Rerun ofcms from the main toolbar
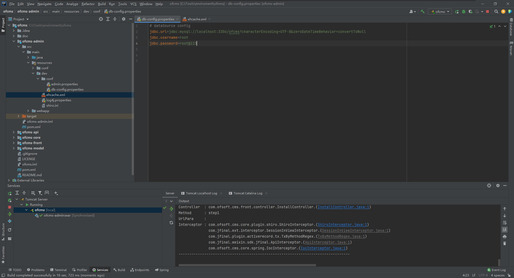This screenshot has width=514, height=278. 457,11
